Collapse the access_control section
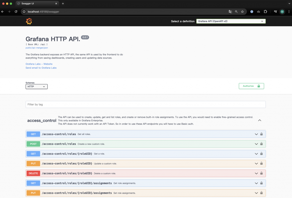 pyautogui.click(x=259, y=120)
